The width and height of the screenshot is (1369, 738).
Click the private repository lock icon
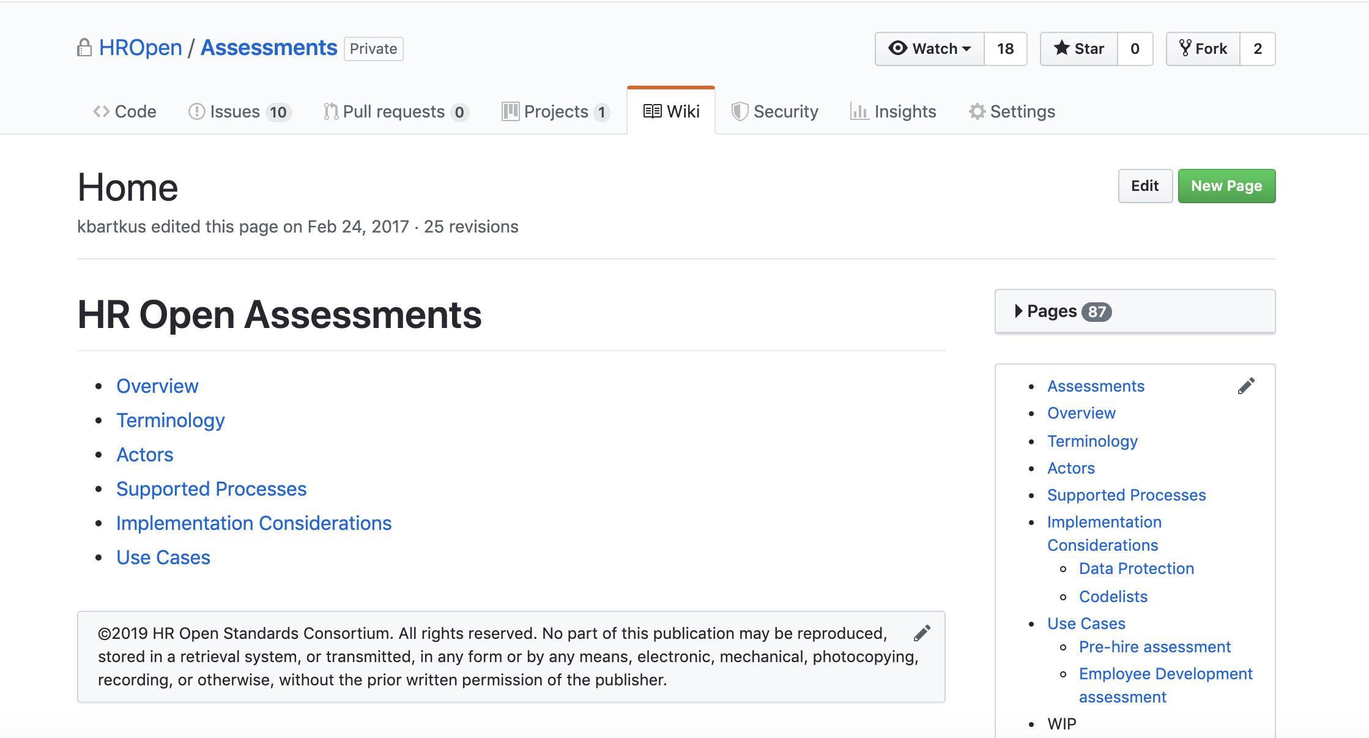(x=84, y=48)
